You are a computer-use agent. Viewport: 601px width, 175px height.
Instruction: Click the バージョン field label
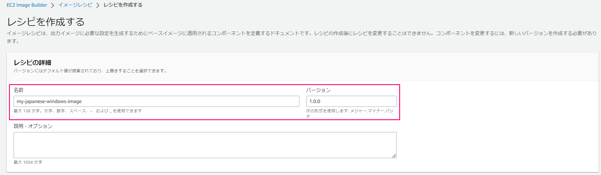point(318,90)
